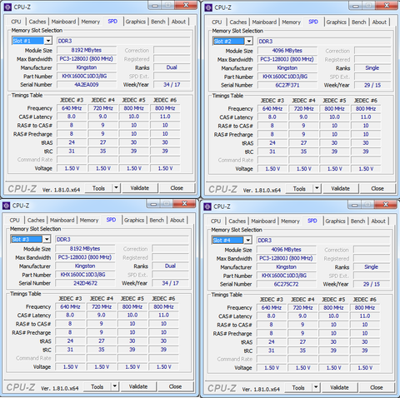Open Graphics tab in Slot #3 window
Image resolution: width=400 pixels, height=398 pixels.
click(134, 220)
